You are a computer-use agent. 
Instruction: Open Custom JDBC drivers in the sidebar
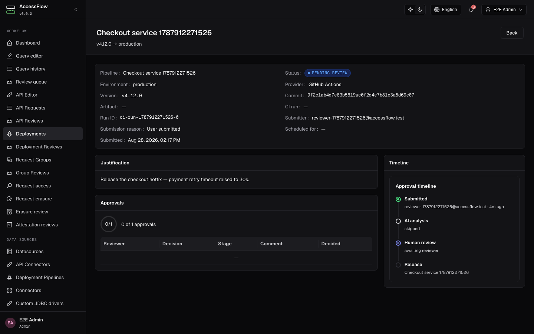click(43, 304)
